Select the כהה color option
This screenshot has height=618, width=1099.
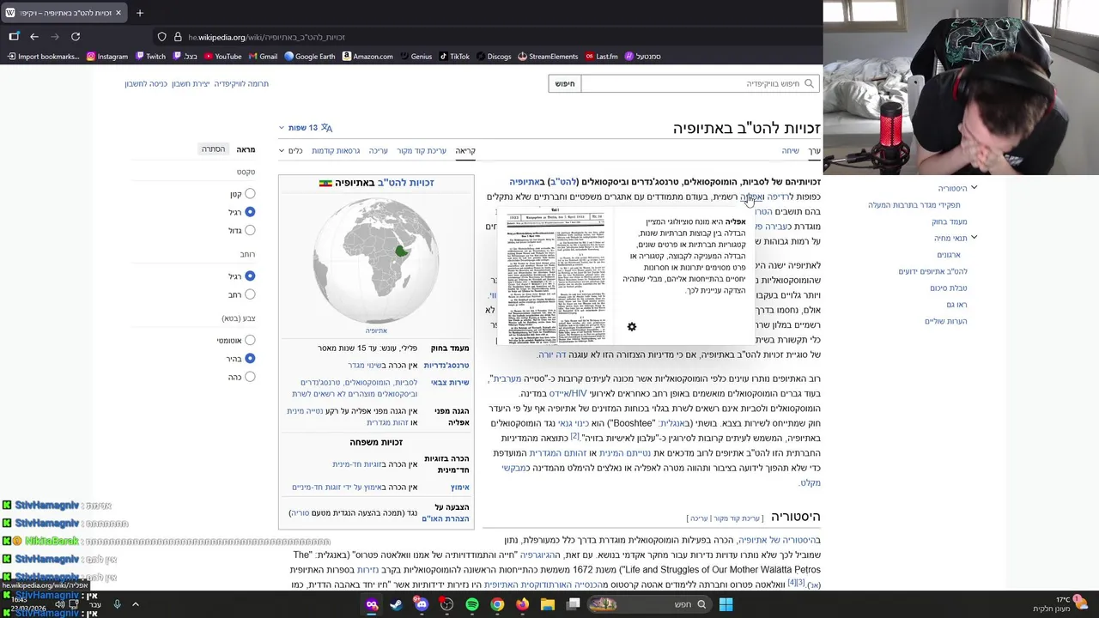tap(250, 377)
